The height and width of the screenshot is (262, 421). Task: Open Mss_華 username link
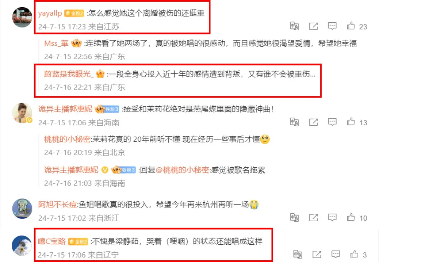coord(56,43)
